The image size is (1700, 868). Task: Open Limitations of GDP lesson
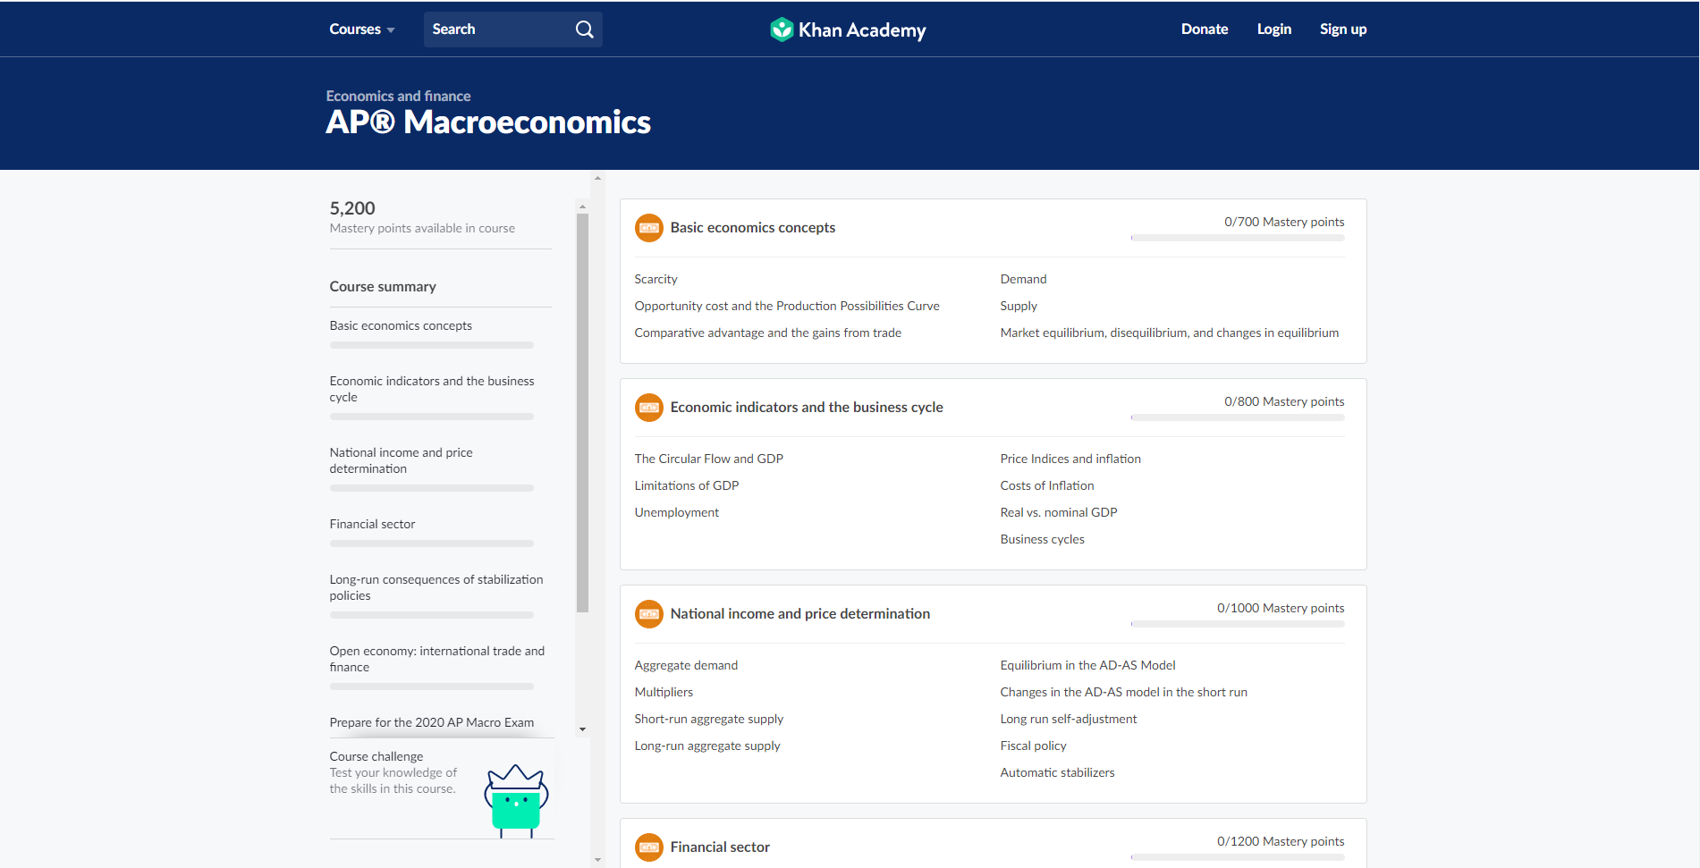687,485
